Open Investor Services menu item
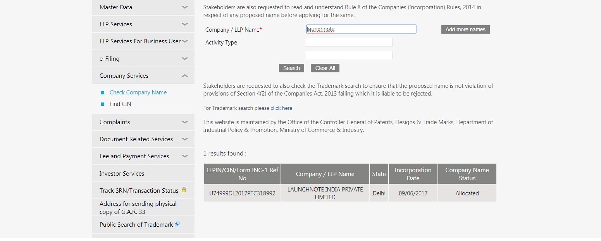Screen dimensions: 601x241 pos(143,173)
